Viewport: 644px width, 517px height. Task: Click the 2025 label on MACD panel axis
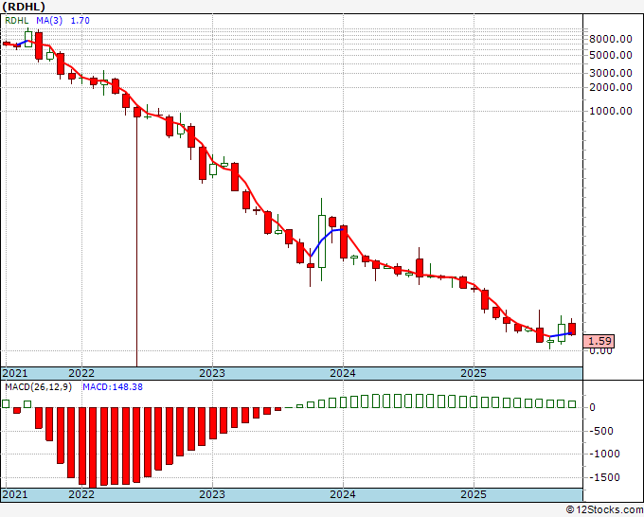[474, 494]
